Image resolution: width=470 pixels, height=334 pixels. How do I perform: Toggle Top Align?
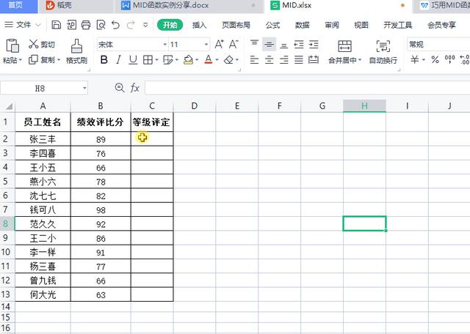[254, 44]
